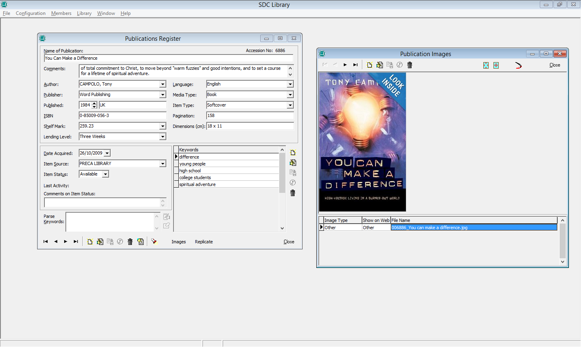581x347 pixels.
Task: Click shrink image icon with inward arrows
Action: (486, 65)
